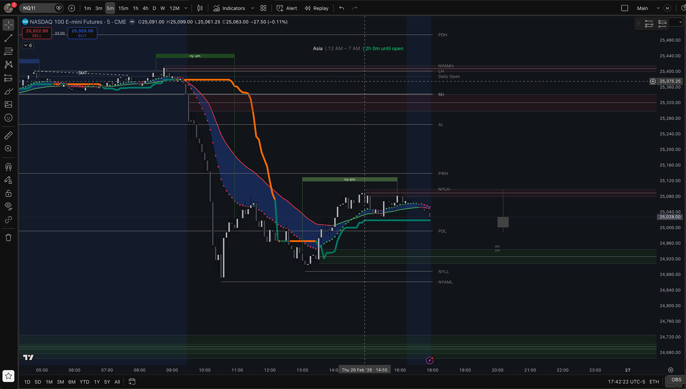The width and height of the screenshot is (686, 389).
Task: Open the Fibonacci retracement tool
Action: coord(8,51)
